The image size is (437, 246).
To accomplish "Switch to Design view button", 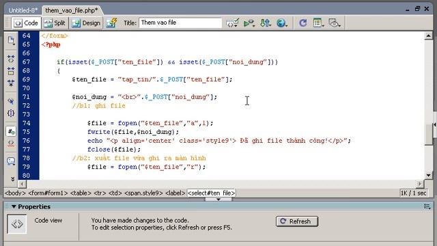I will pos(86,23).
